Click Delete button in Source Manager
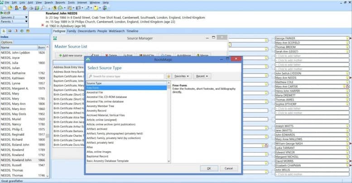This screenshot has width=352, height=183. click(111, 55)
